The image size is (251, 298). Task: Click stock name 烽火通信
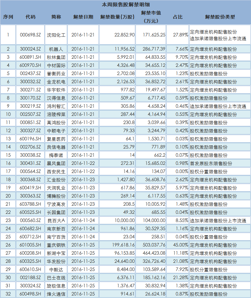click(x=56, y=294)
